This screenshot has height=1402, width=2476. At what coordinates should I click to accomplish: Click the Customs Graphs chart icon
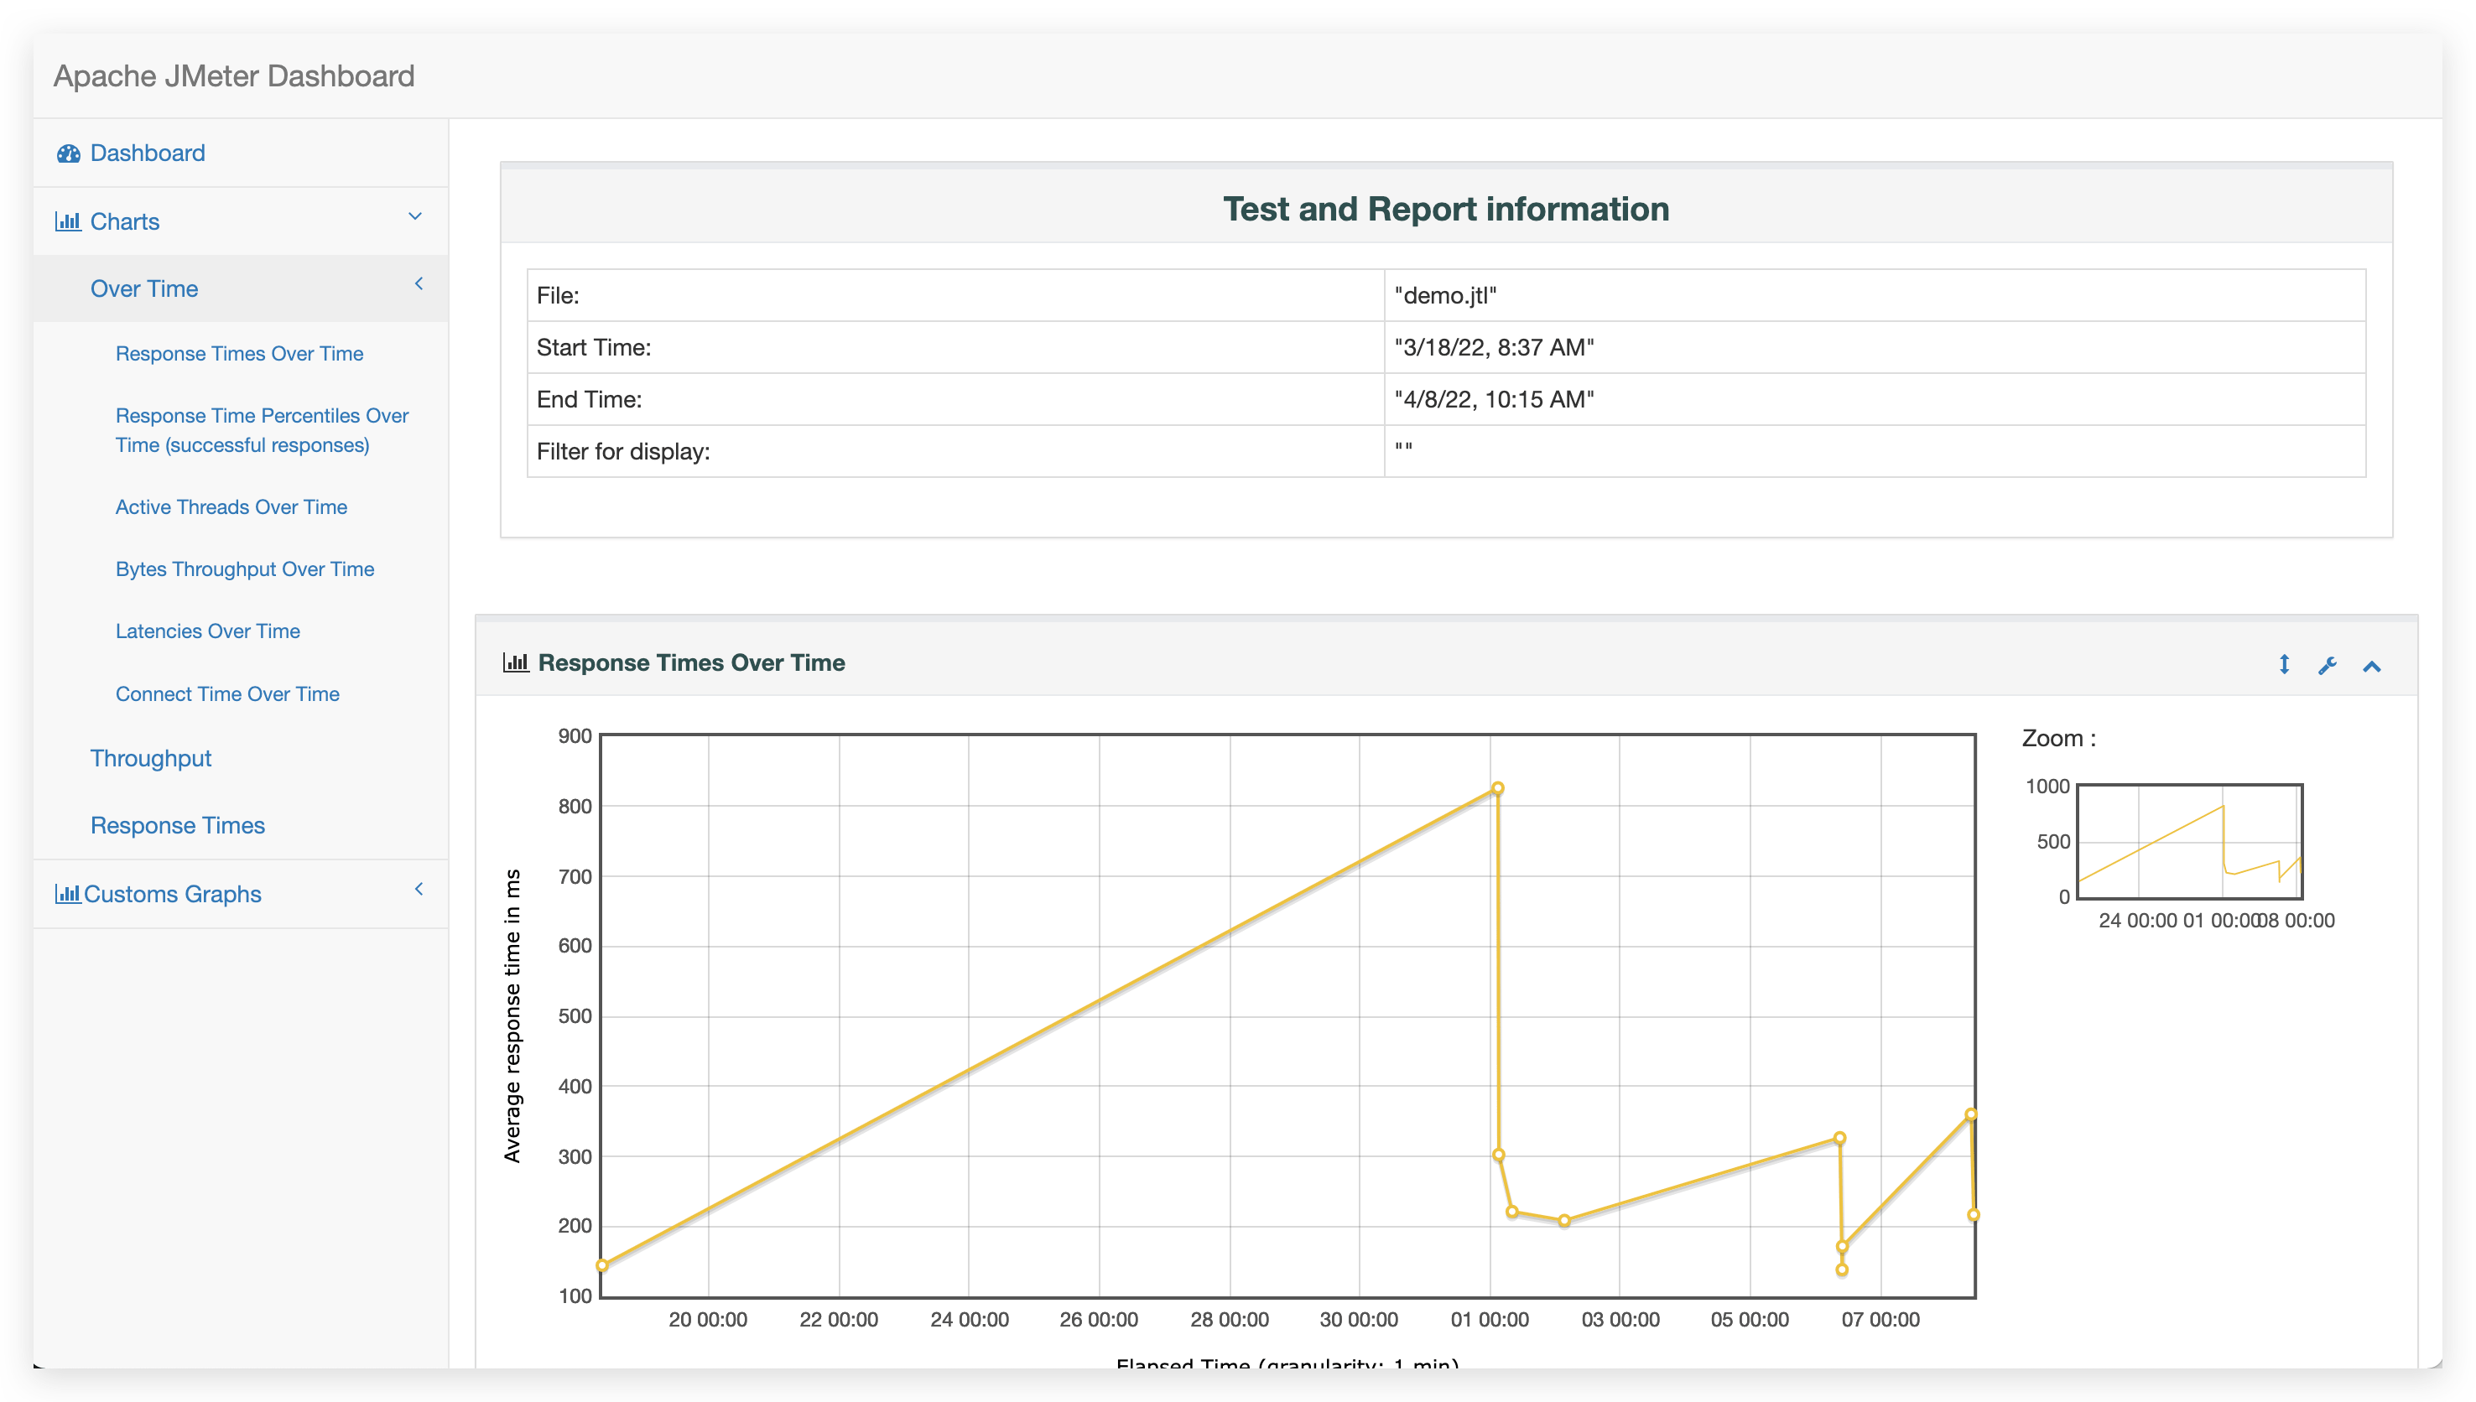pos(67,894)
